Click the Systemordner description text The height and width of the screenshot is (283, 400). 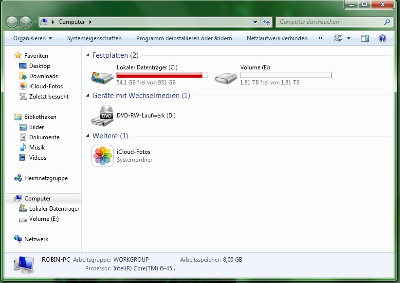(x=135, y=160)
